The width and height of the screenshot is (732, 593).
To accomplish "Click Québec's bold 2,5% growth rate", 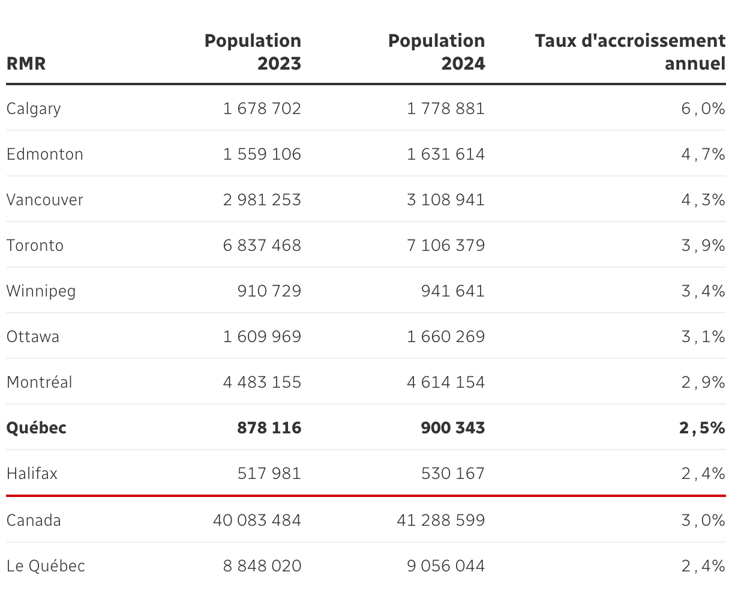I will (703, 428).
